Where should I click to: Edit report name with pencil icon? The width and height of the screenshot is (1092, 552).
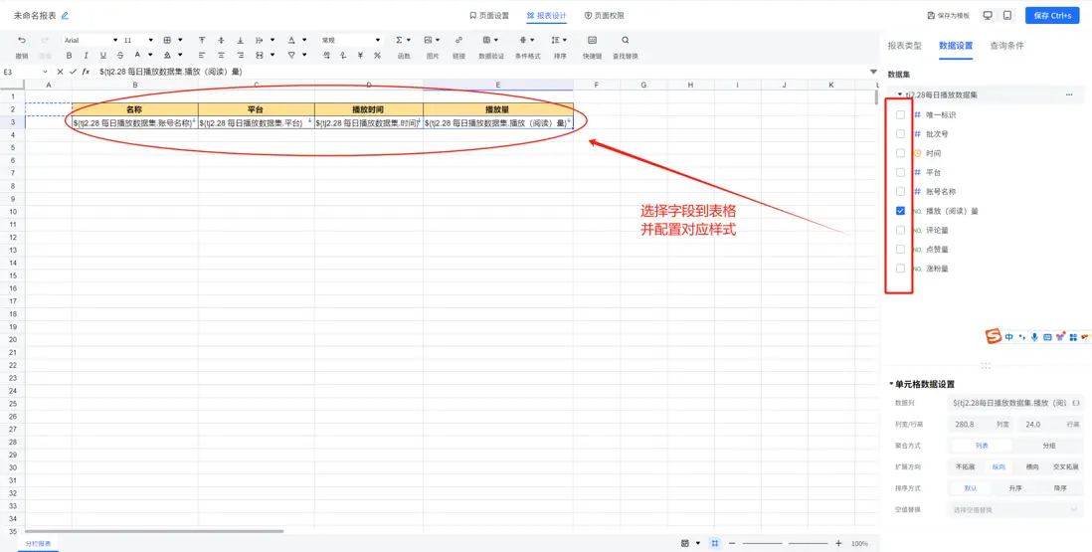[x=65, y=15]
